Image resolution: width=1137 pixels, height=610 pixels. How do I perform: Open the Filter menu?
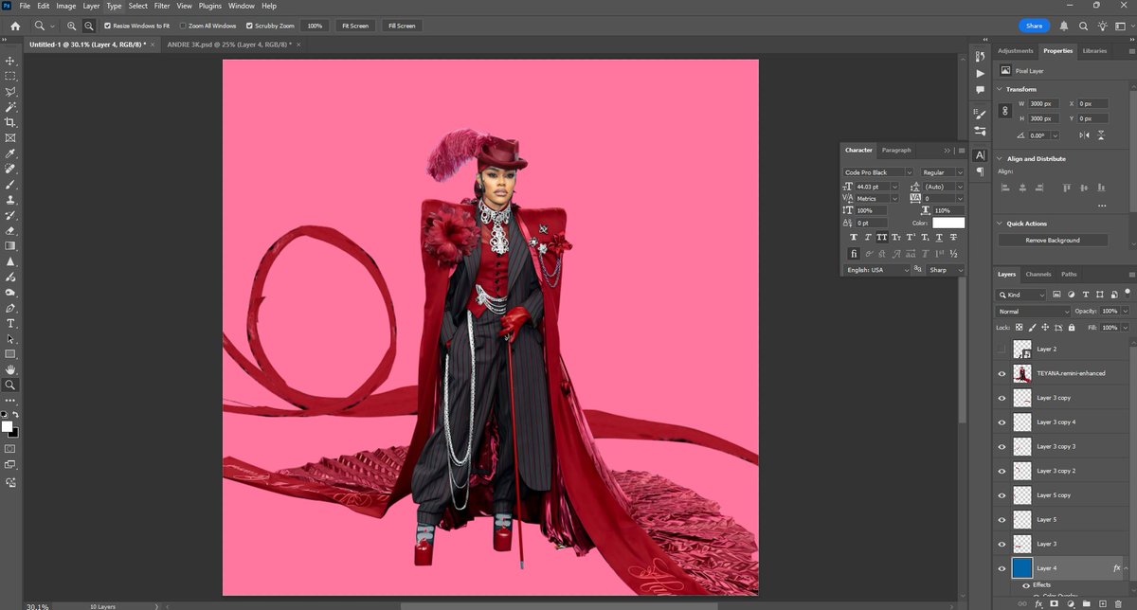pos(161,6)
